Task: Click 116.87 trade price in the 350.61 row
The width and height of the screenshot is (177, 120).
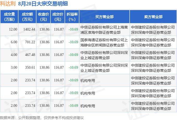Action: tap(59, 68)
